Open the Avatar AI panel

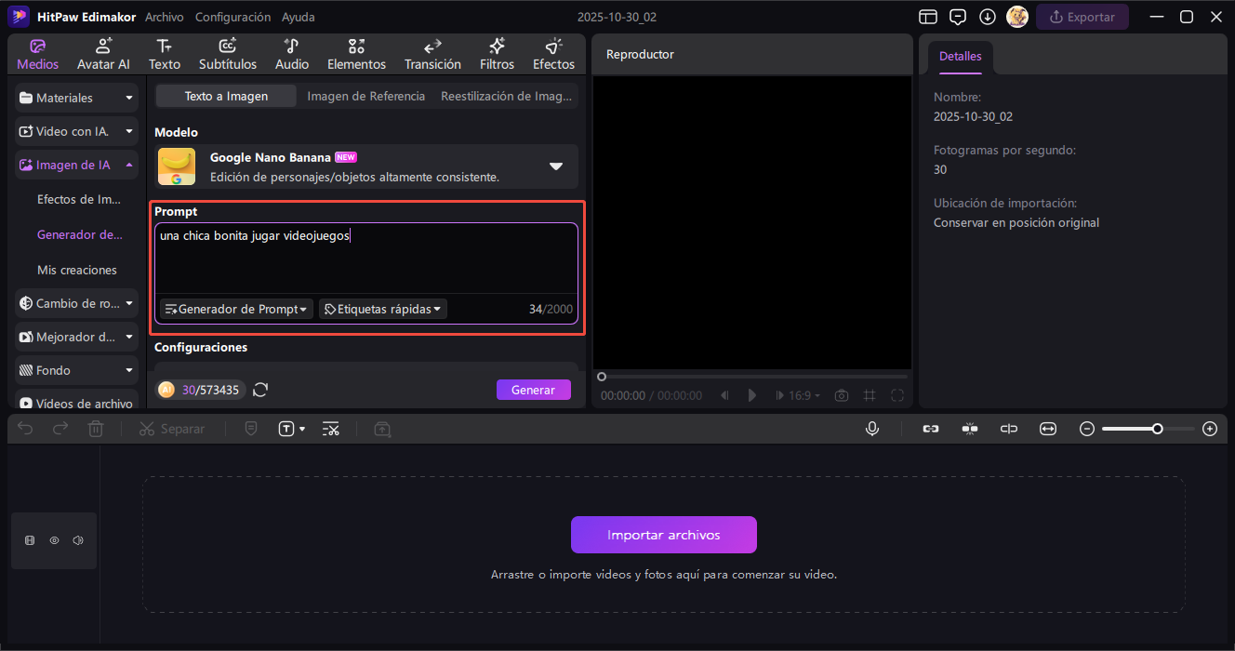(x=103, y=54)
